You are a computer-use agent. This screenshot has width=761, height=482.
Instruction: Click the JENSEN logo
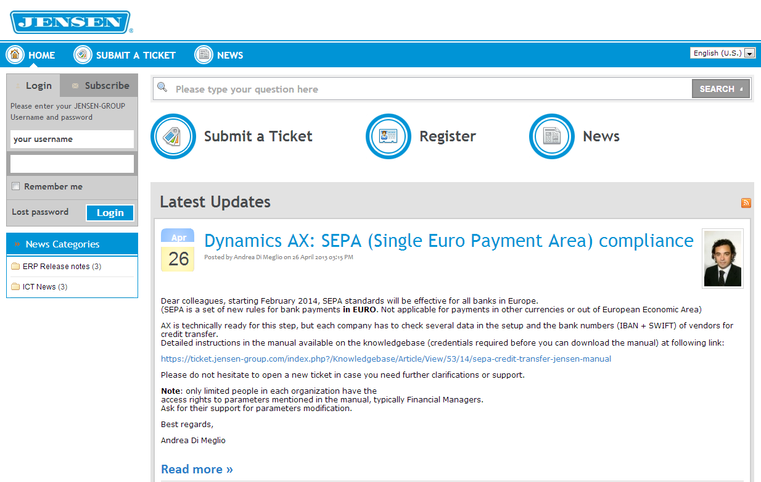coord(71,23)
